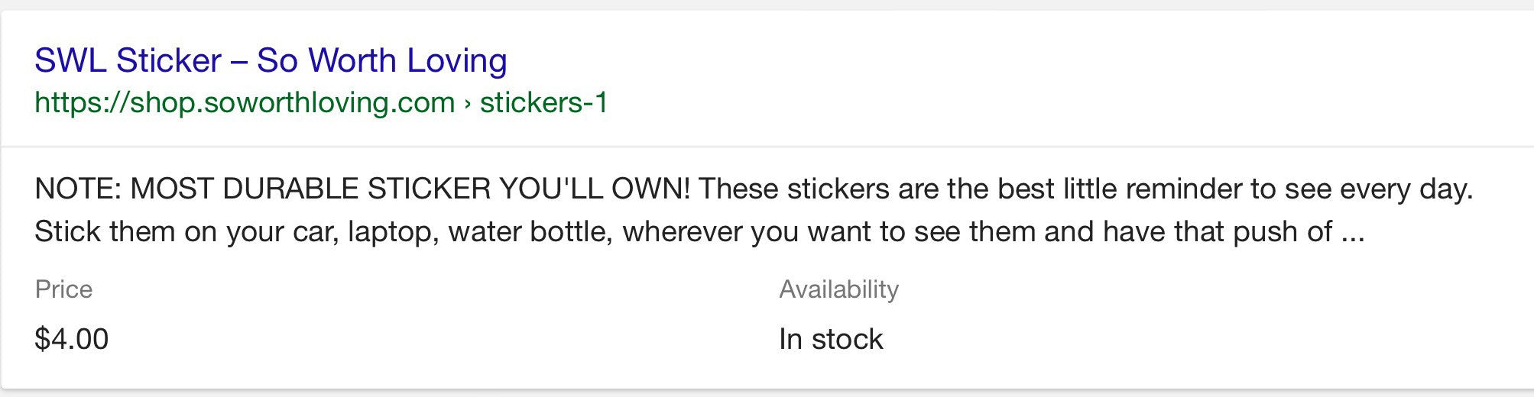Click SWL Sticker at the title start

tap(128, 60)
